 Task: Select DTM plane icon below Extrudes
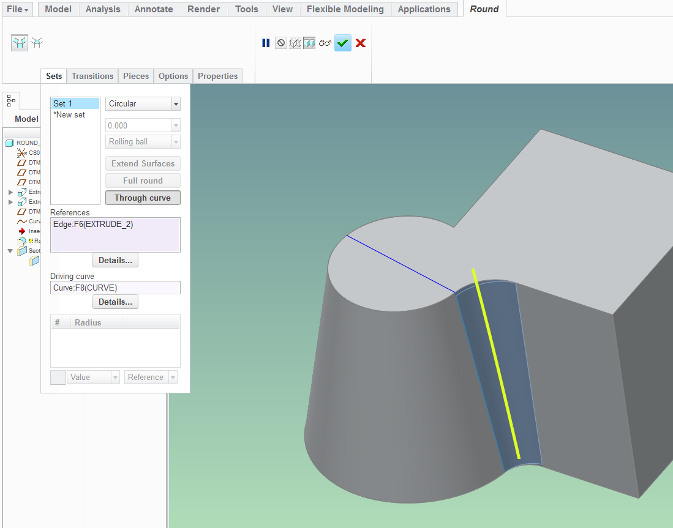(22, 212)
